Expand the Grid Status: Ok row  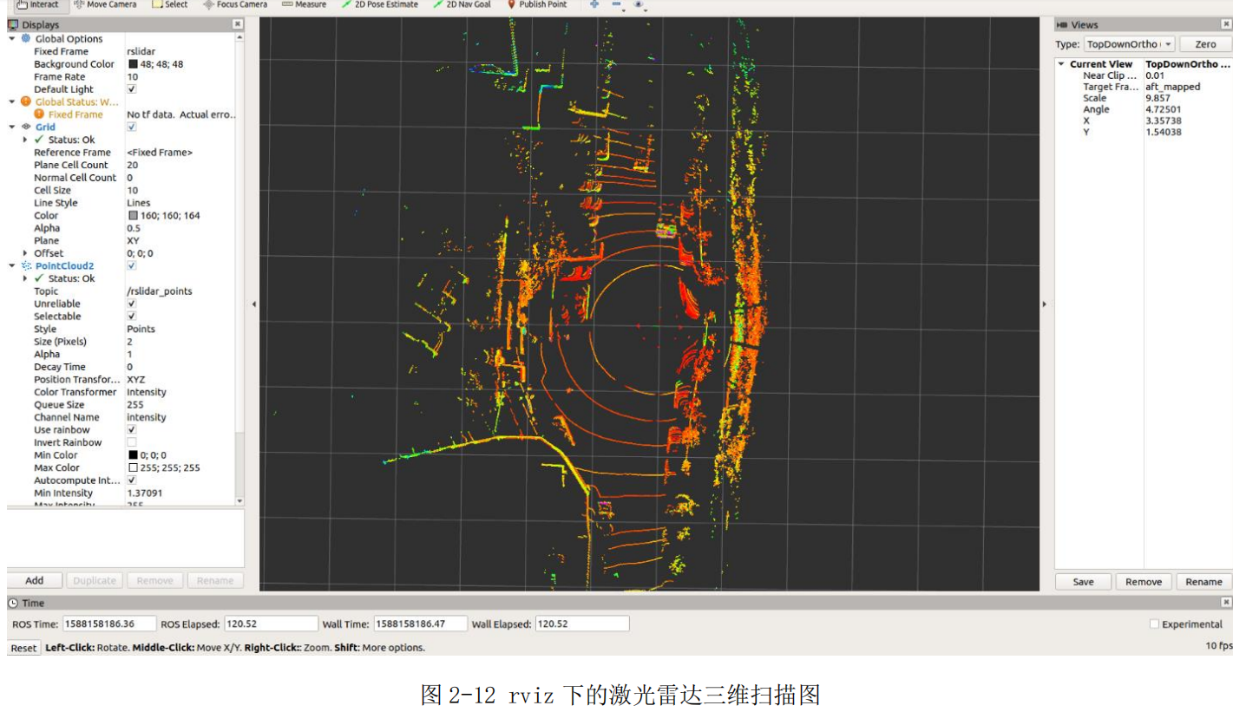pos(25,140)
